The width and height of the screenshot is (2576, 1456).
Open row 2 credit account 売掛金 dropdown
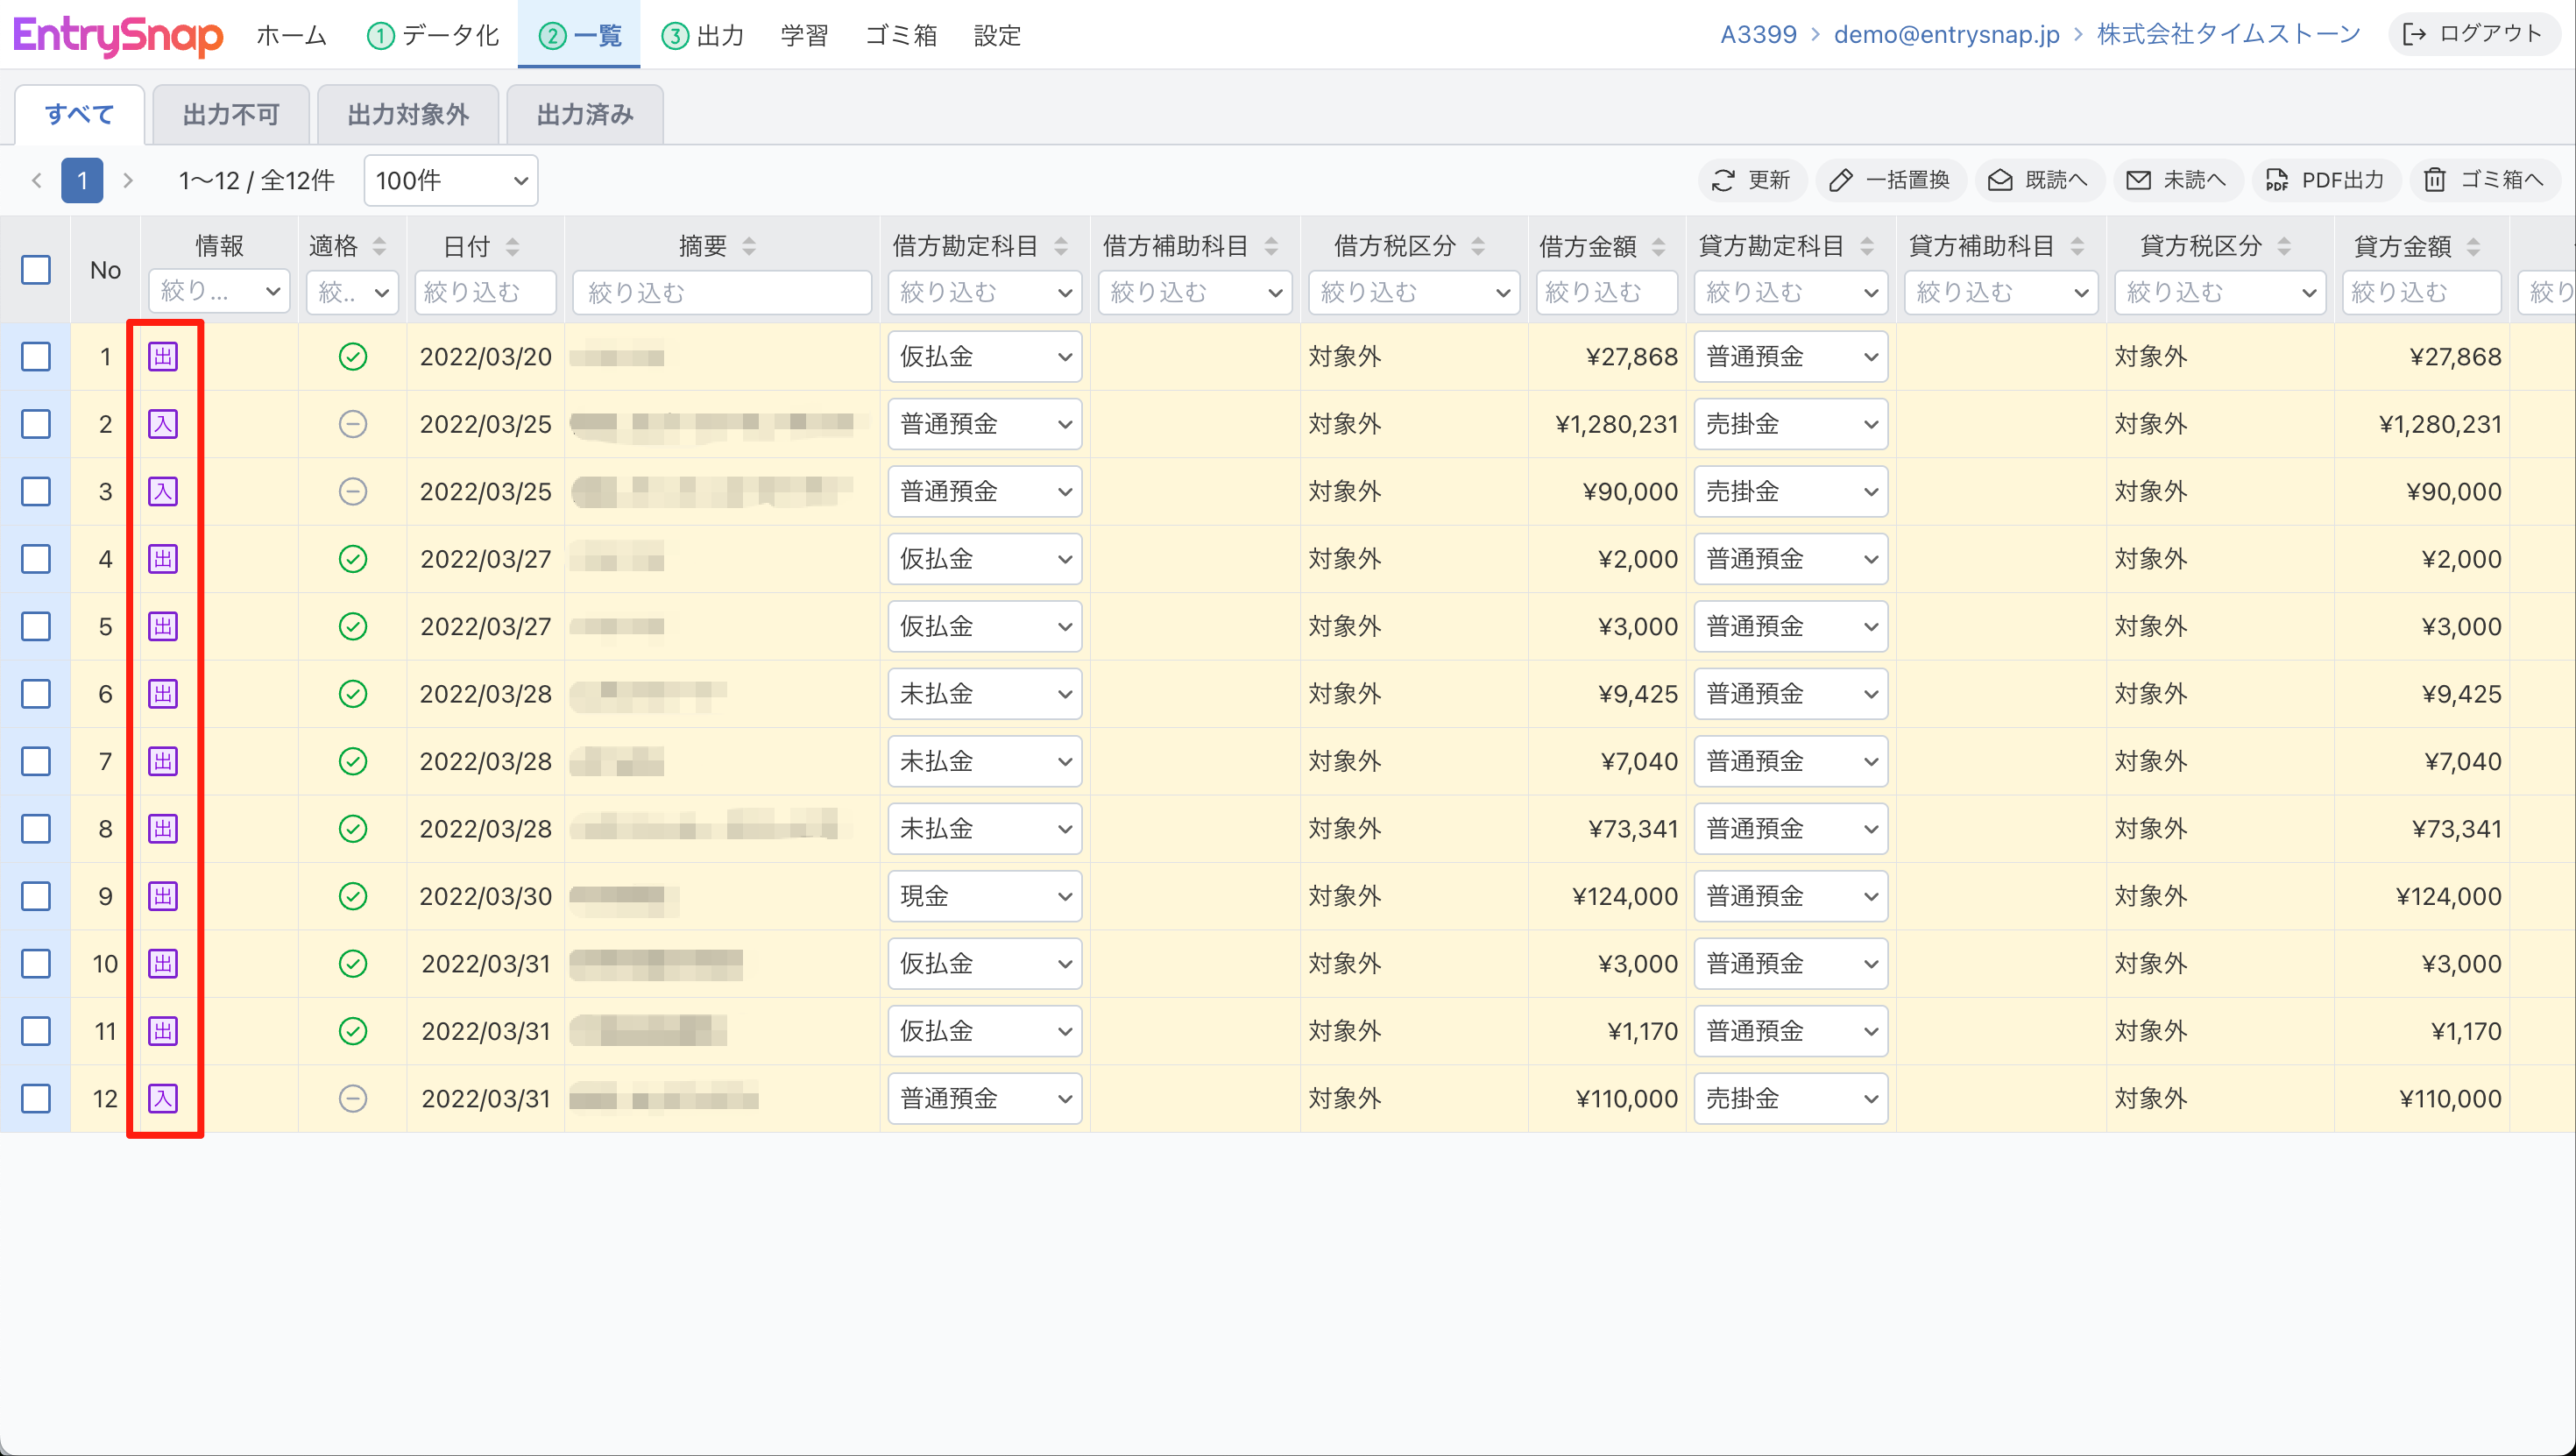1791,424
